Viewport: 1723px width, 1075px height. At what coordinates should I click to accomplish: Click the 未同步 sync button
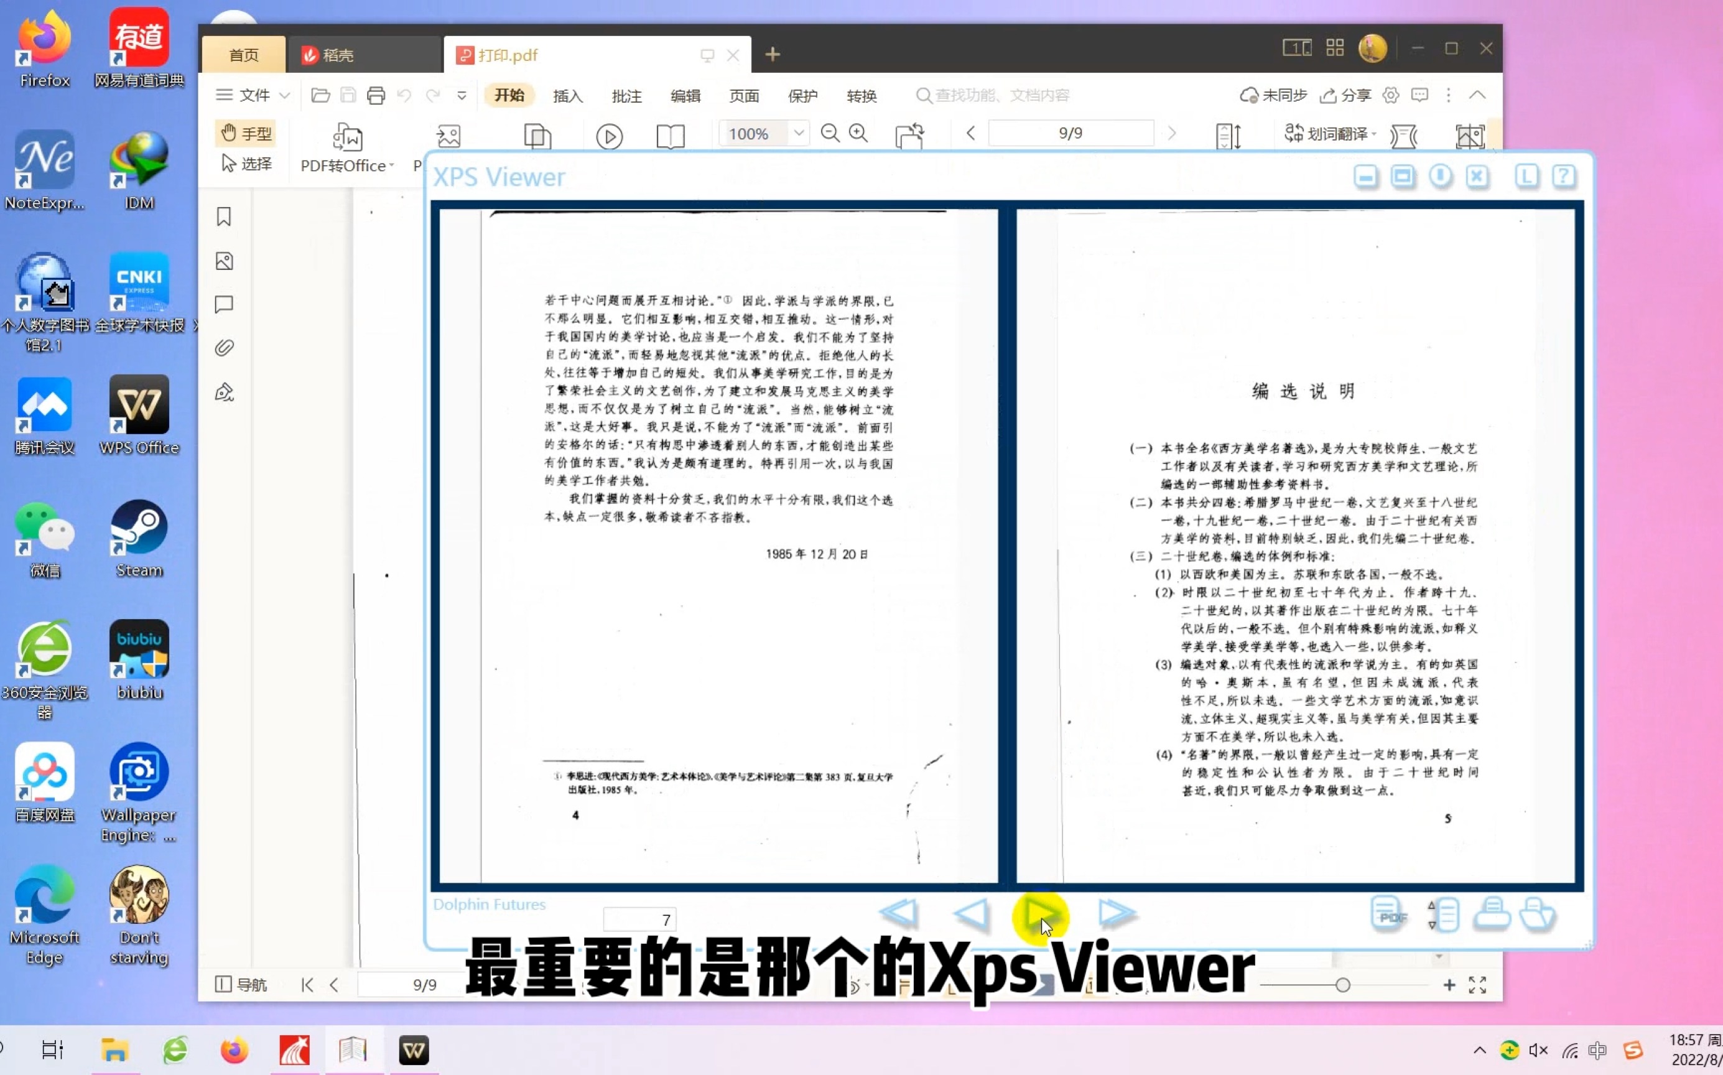tap(1274, 95)
